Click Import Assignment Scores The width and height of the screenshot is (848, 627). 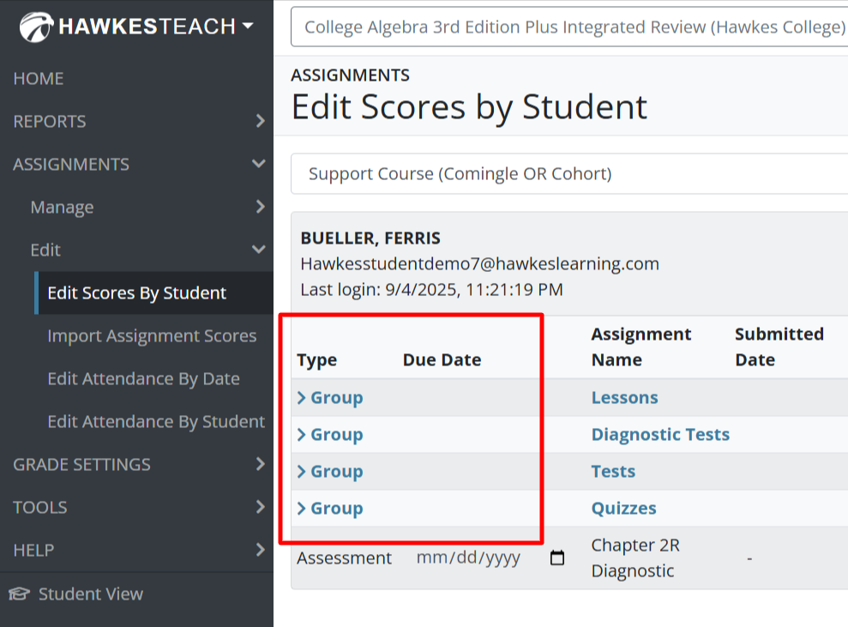pyautogui.click(x=153, y=335)
